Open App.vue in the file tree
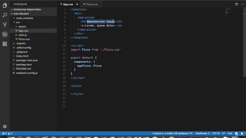The image size is (246, 138). 33,31
